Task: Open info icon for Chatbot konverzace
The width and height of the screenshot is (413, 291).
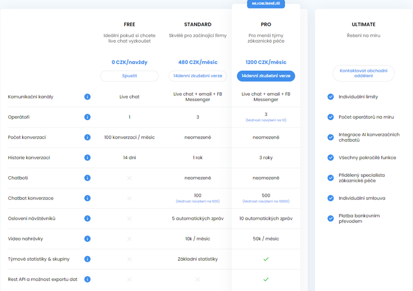Action: tap(87, 198)
